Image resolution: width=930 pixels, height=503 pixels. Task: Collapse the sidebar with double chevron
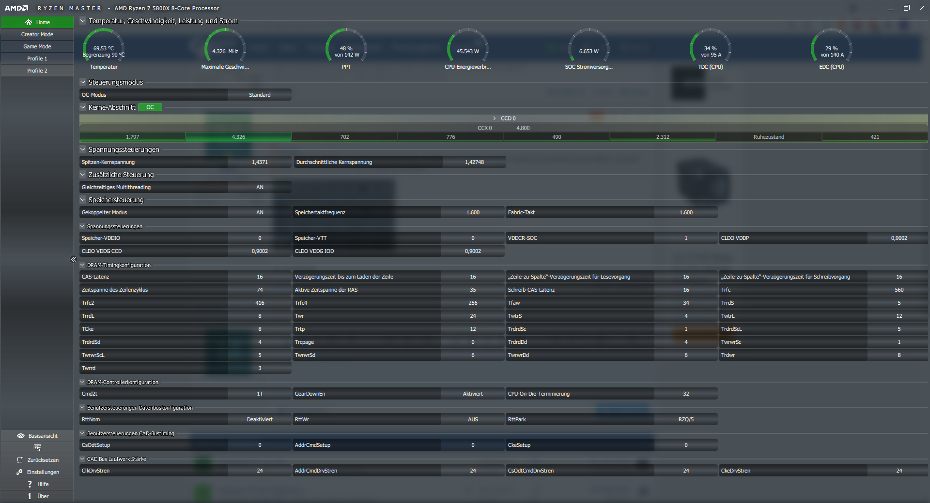[74, 259]
